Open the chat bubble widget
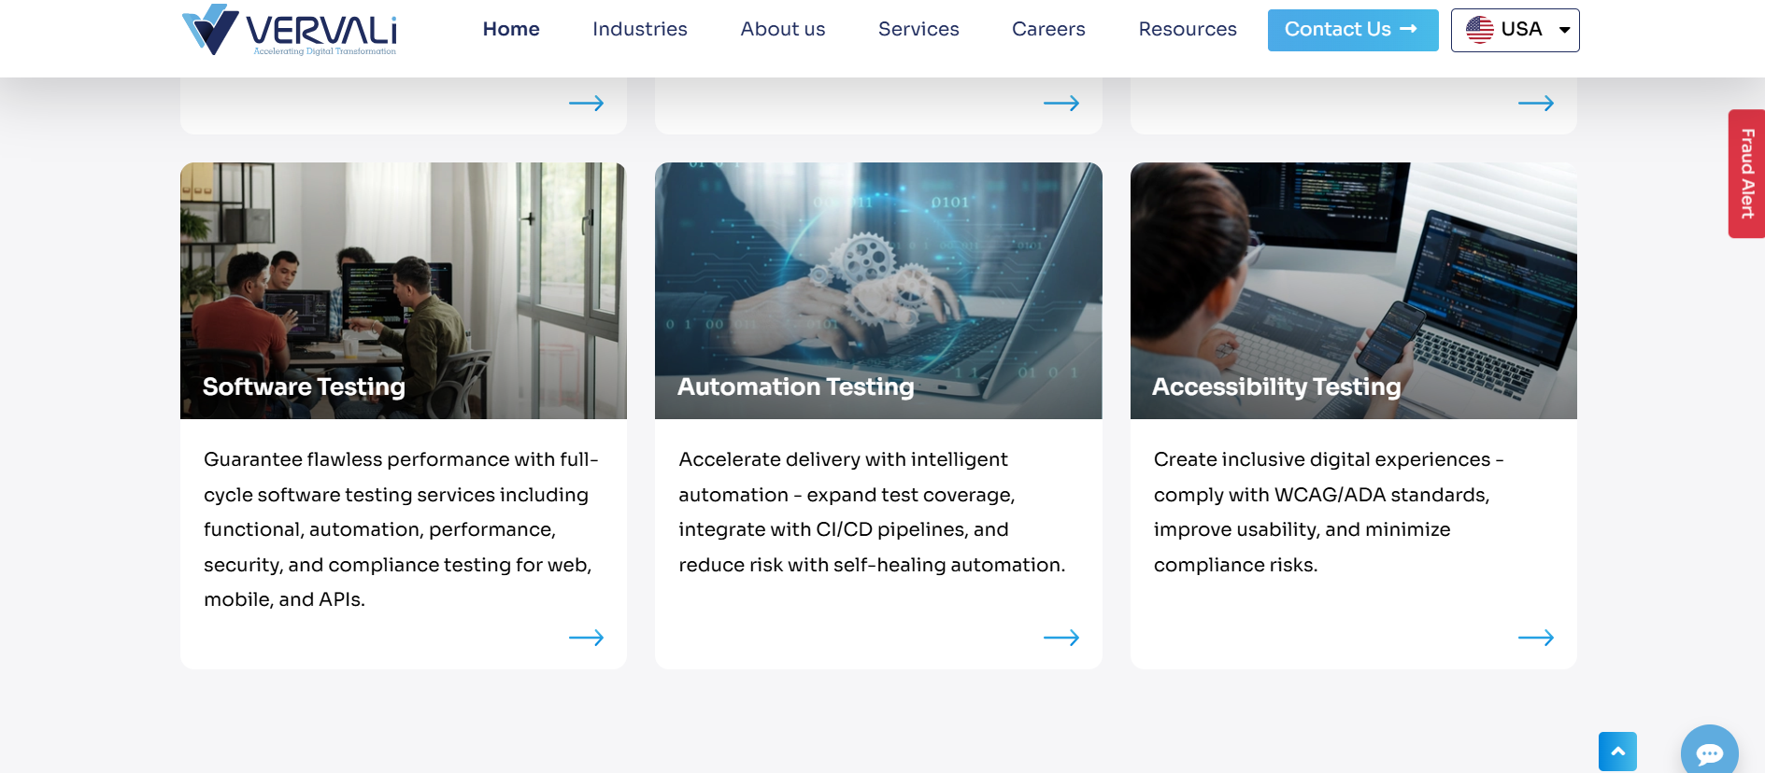 [1709, 752]
